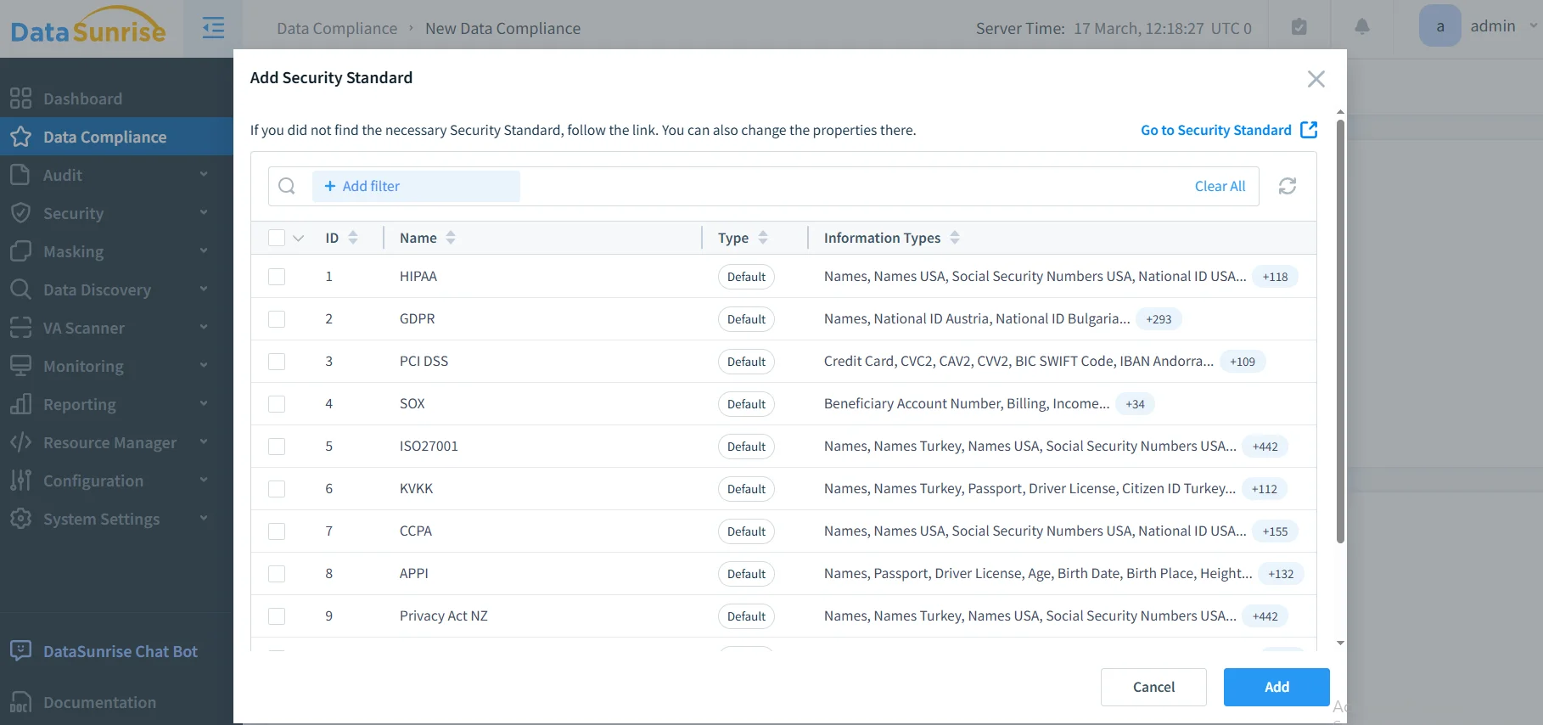Tick the checkbox for PCI DSS

277,362
